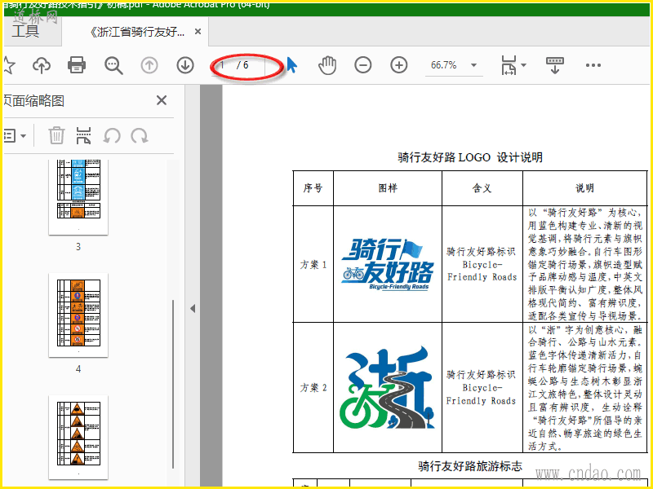This screenshot has width=653, height=489.
Task: Rotate pages counterclockwise
Action: pyautogui.click(x=112, y=136)
